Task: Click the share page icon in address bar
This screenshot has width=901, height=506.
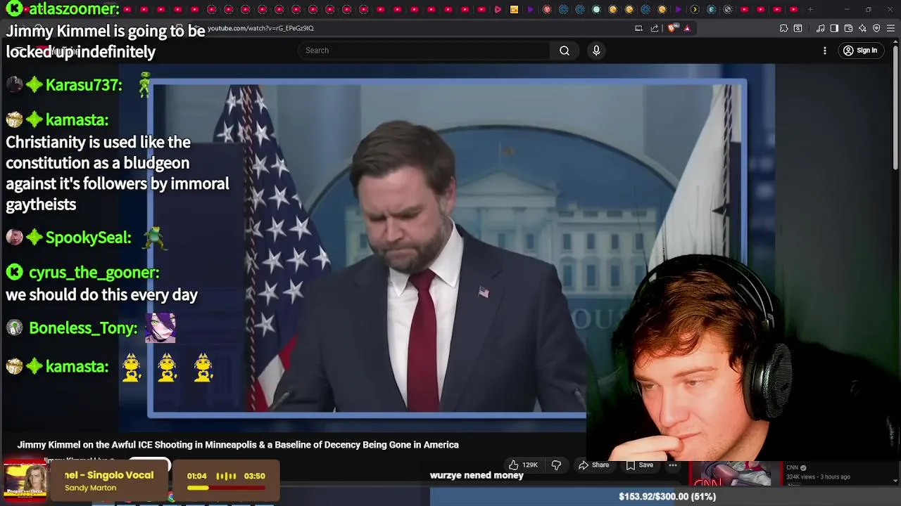Action: [655, 28]
